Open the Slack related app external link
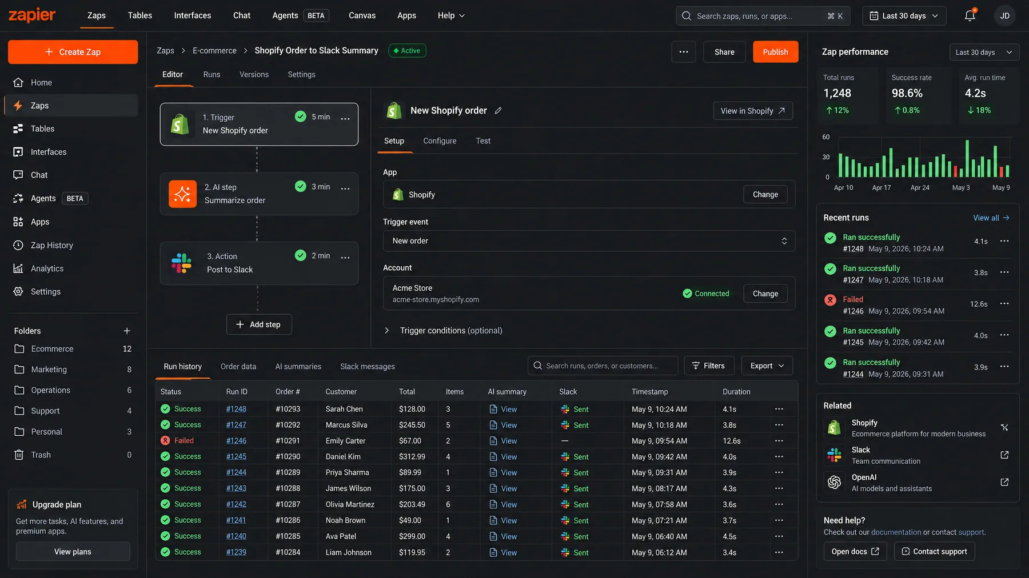 coord(1004,455)
